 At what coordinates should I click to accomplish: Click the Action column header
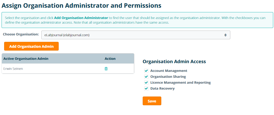(x=110, y=59)
